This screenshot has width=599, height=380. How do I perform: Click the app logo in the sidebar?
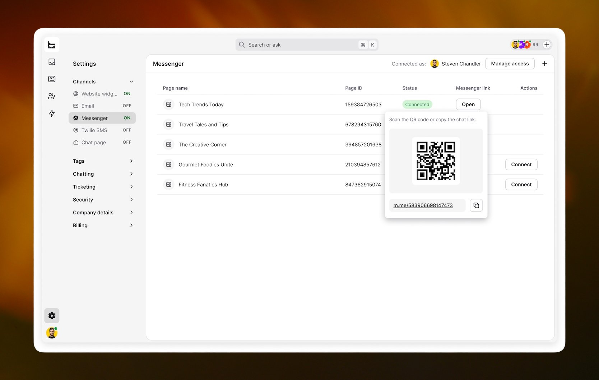click(52, 45)
